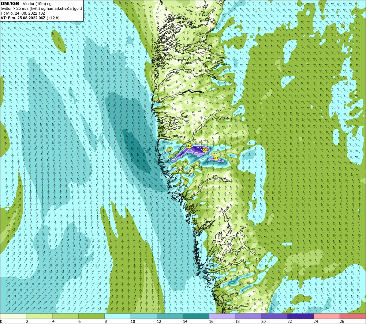Pick the violet 20–22 colour bar segment
This screenshot has height=324, width=366.
[274, 316]
